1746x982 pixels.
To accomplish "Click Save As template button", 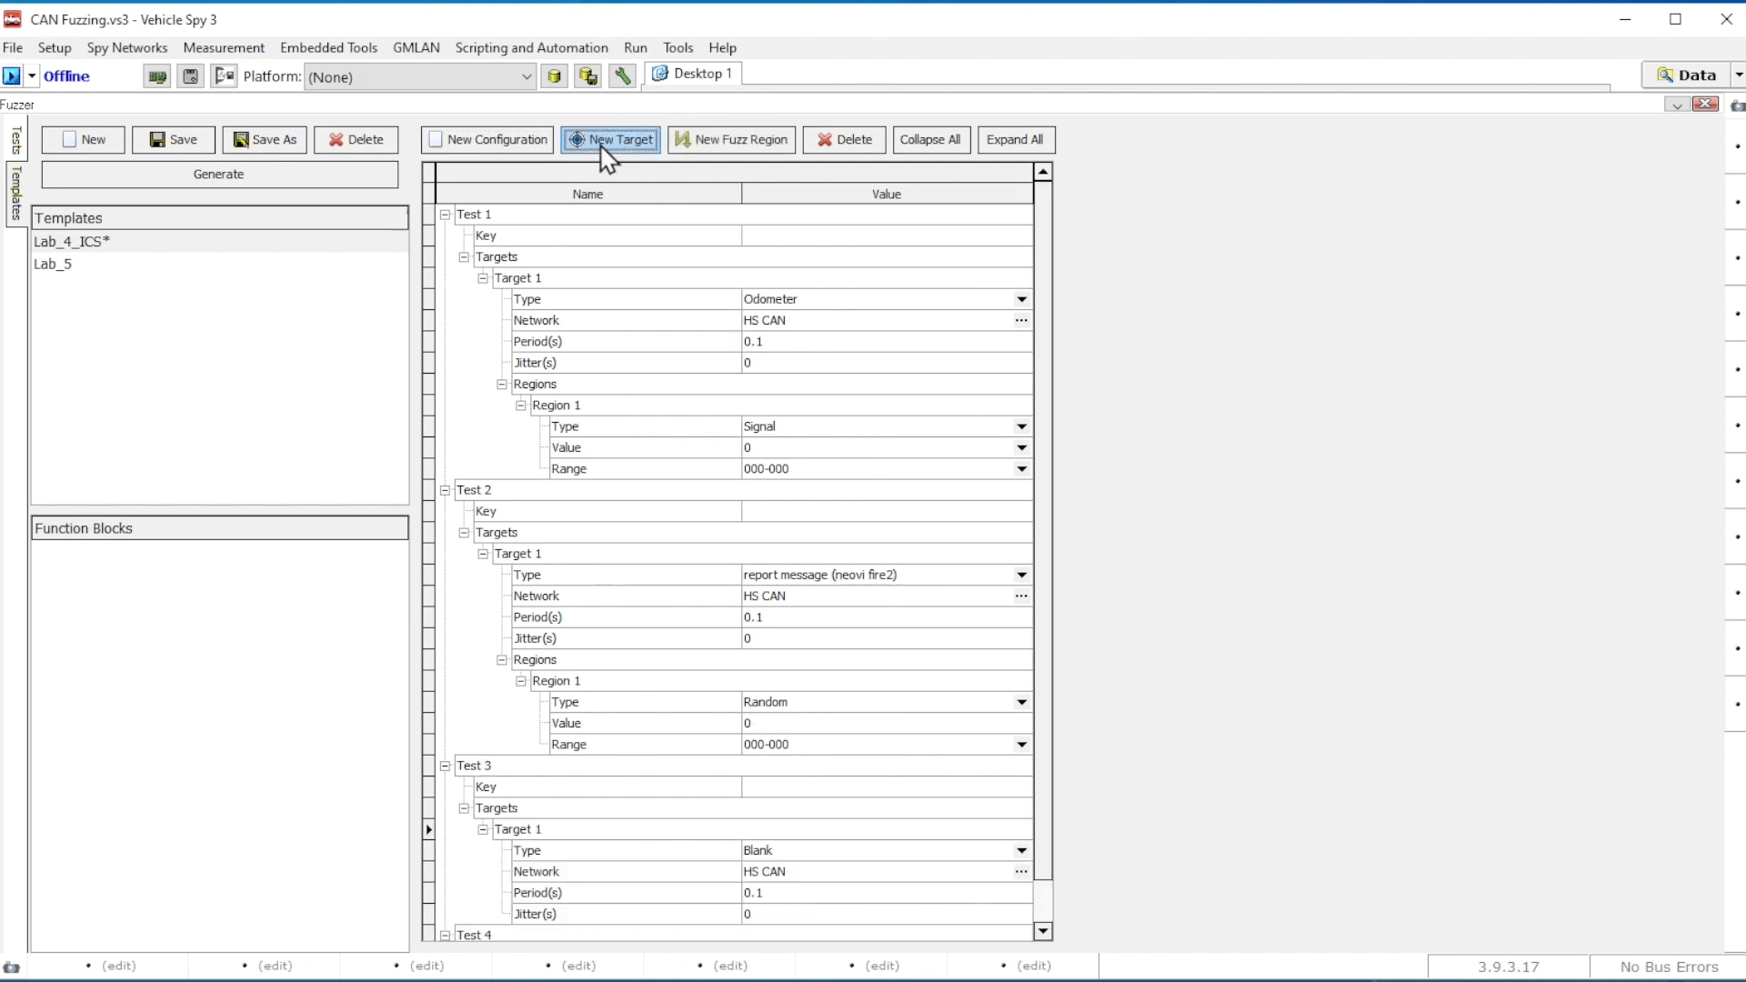I will pyautogui.click(x=265, y=140).
